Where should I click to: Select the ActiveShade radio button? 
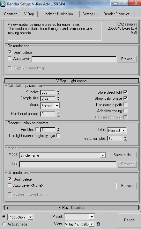coord(4,224)
